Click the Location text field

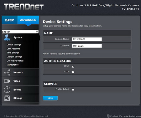pyautogui.click(x=87, y=46)
